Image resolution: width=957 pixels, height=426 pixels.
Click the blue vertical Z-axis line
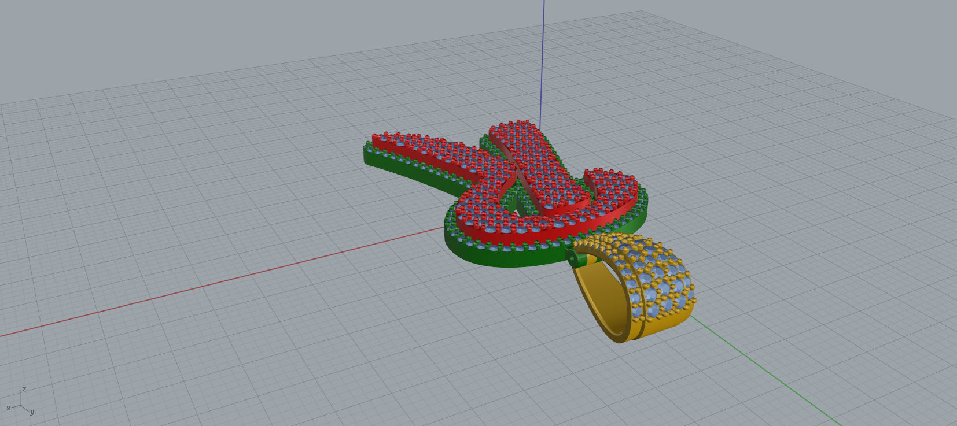click(542, 64)
